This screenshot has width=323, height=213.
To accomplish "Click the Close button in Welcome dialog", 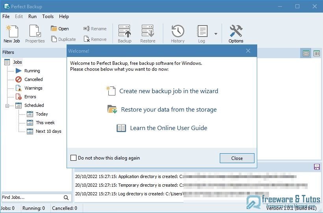I will (x=237, y=158).
